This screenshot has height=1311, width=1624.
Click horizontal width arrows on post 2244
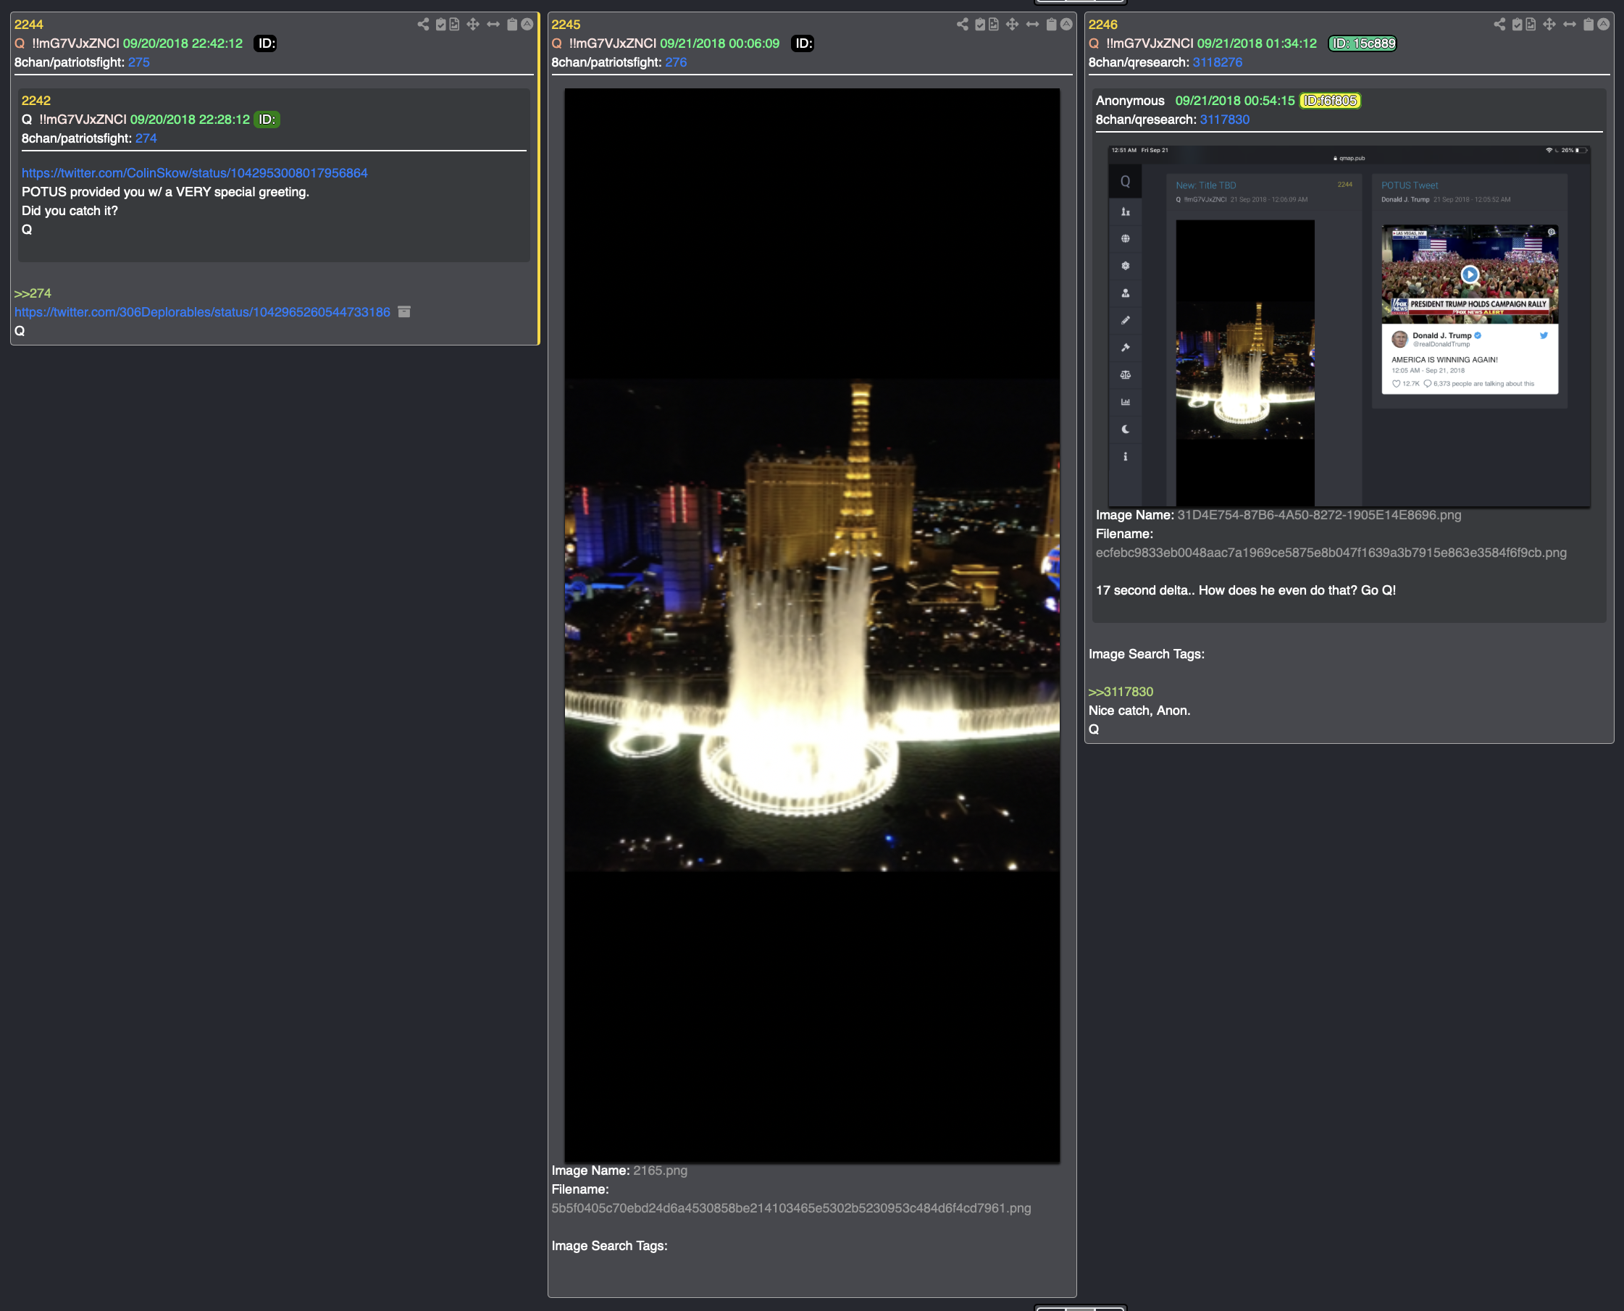pos(493,24)
